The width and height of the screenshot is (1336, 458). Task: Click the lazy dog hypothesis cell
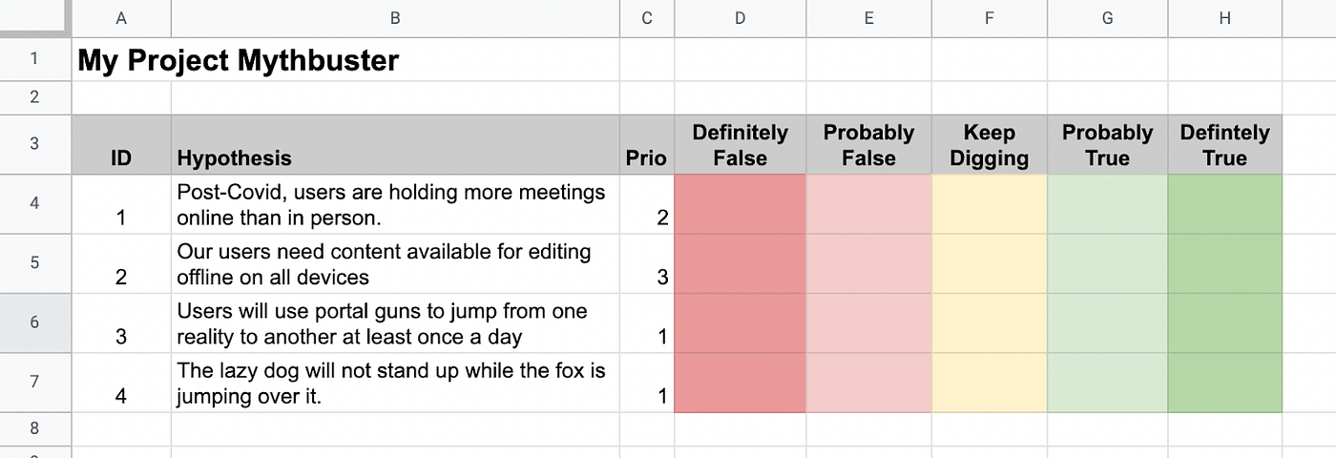click(x=395, y=383)
